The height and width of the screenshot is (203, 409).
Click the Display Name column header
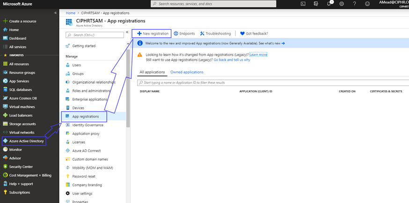(x=150, y=92)
